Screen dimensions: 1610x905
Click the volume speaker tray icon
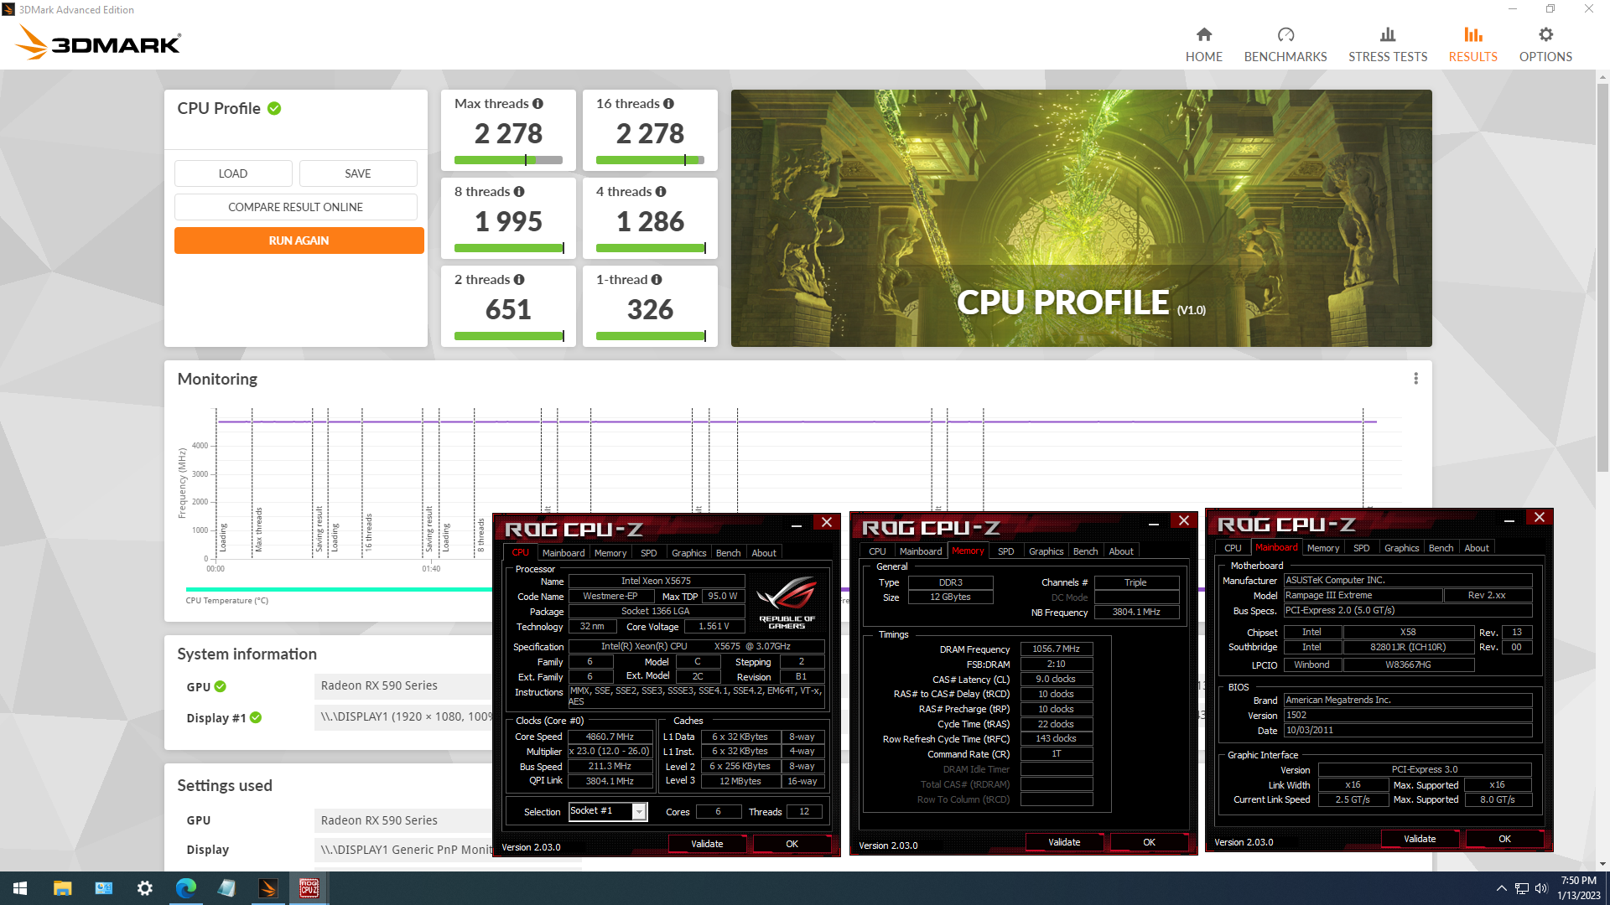click(x=1541, y=888)
